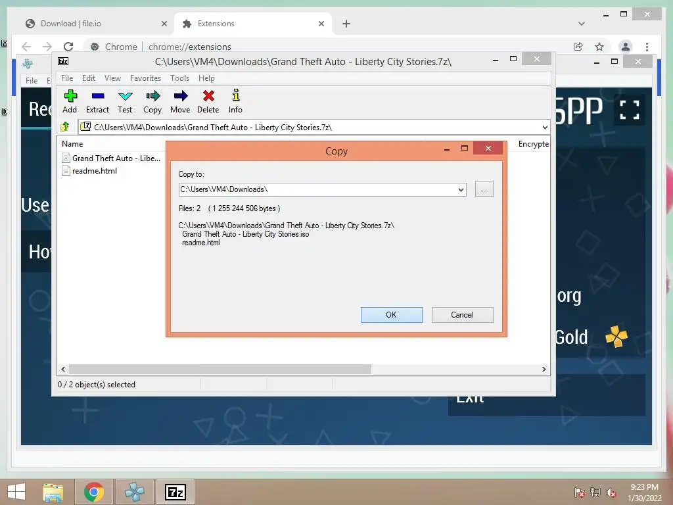Click the right arrow on the horizontal scrollbar

click(544, 370)
